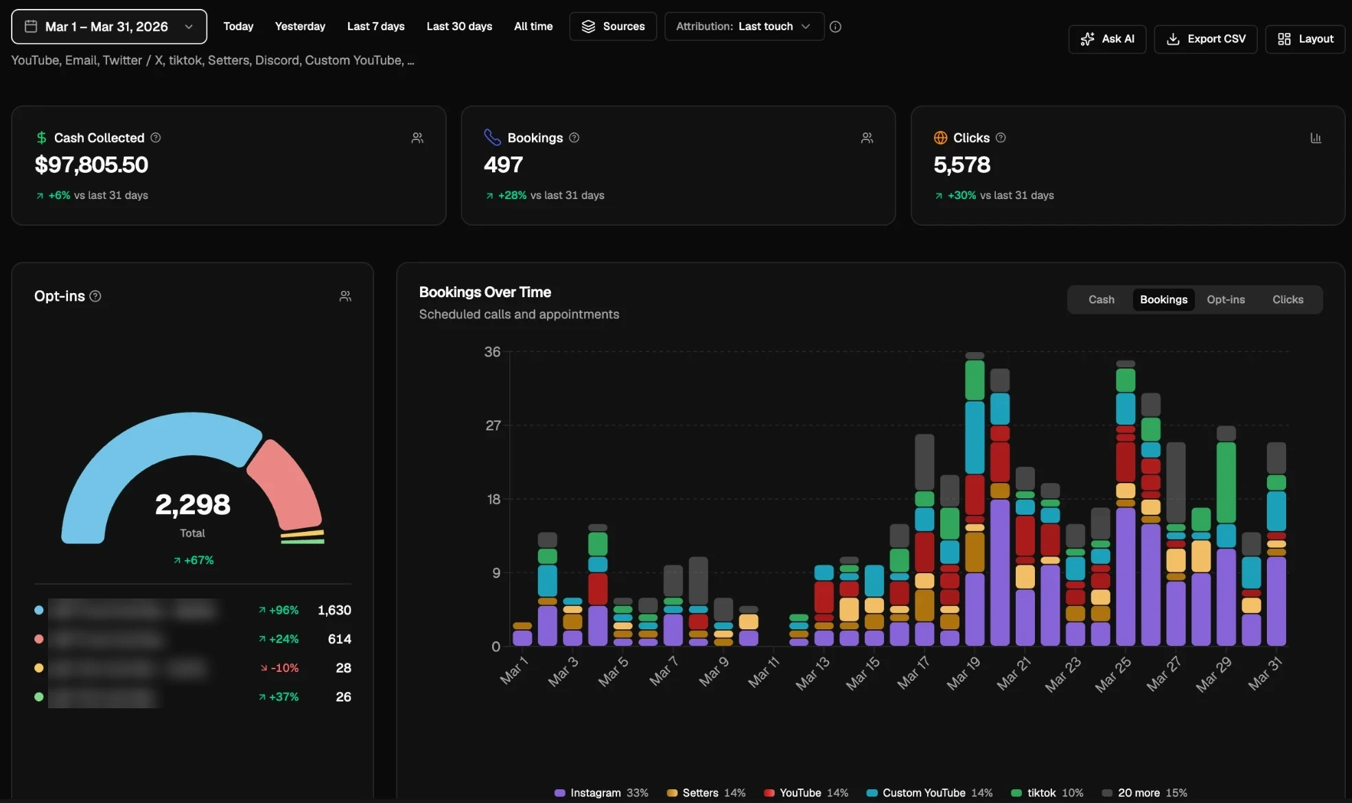Select the Today quick range

[238, 27]
